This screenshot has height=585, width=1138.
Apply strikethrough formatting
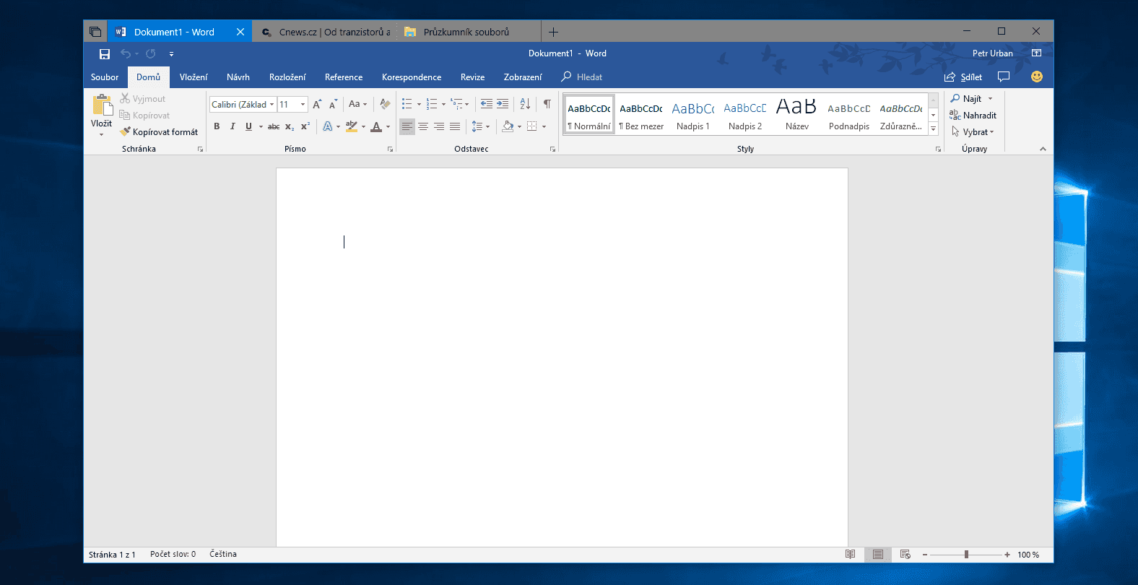[274, 126]
